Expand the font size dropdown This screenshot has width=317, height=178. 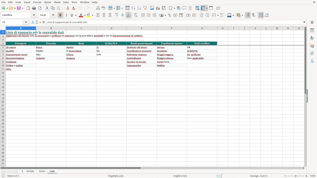point(53,15)
